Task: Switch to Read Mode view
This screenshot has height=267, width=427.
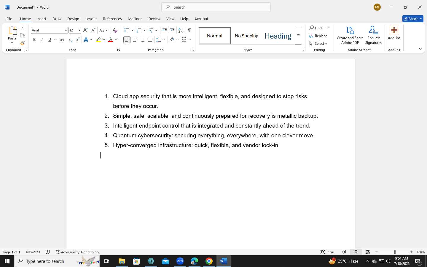Action: pyautogui.click(x=344, y=252)
